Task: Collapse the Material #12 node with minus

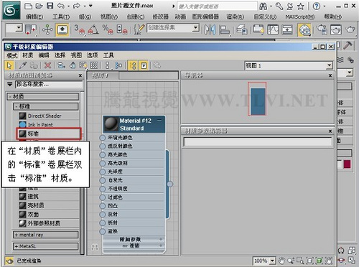Action: point(159,121)
